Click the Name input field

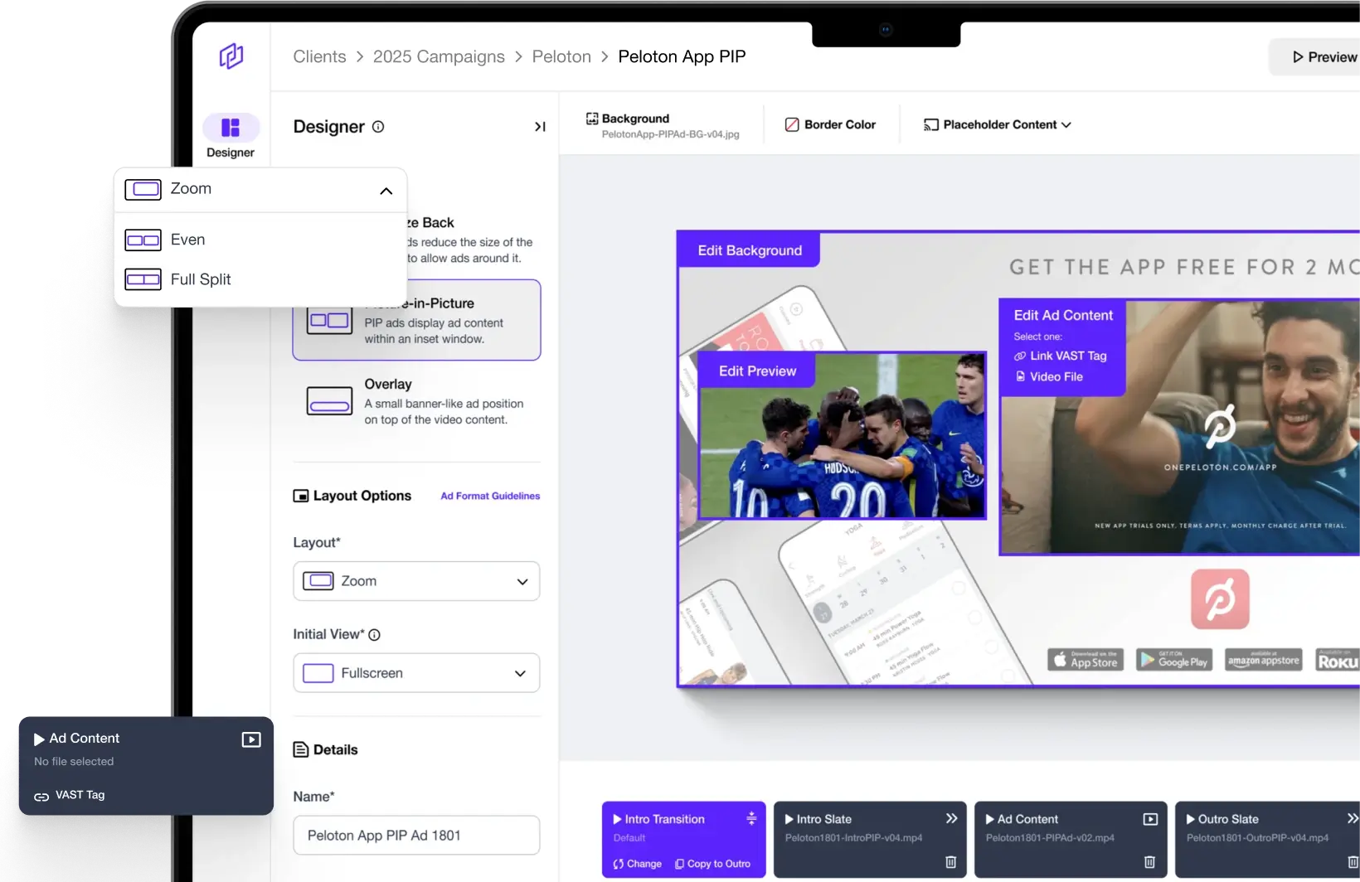pos(416,836)
